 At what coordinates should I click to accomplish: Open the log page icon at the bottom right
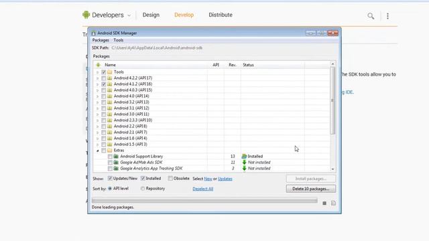coord(333,203)
